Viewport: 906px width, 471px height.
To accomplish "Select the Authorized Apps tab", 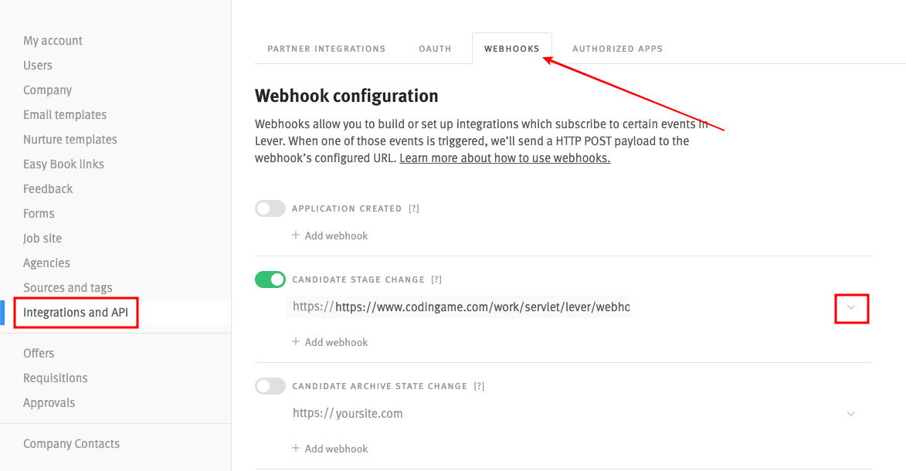I will 617,49.
